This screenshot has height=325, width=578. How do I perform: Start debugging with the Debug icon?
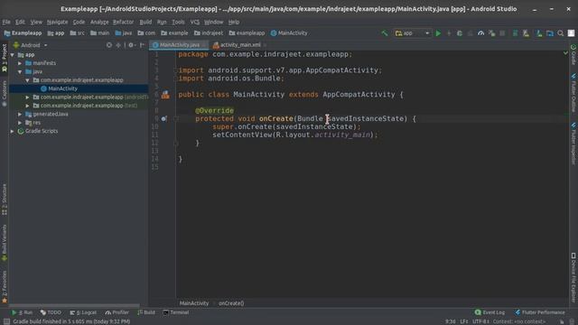[460, 33]
